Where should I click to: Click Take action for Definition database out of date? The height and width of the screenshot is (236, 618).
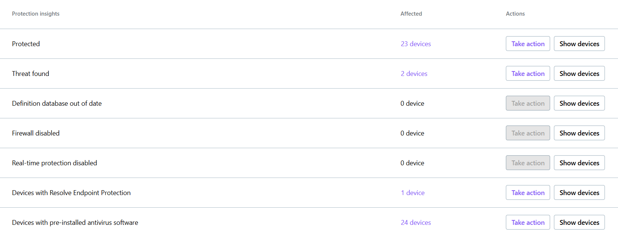pos(527,103)
